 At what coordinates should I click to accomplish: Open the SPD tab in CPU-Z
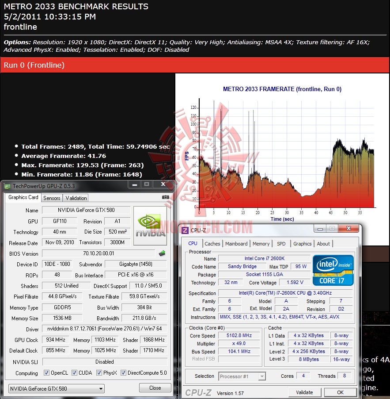[281, 244]
